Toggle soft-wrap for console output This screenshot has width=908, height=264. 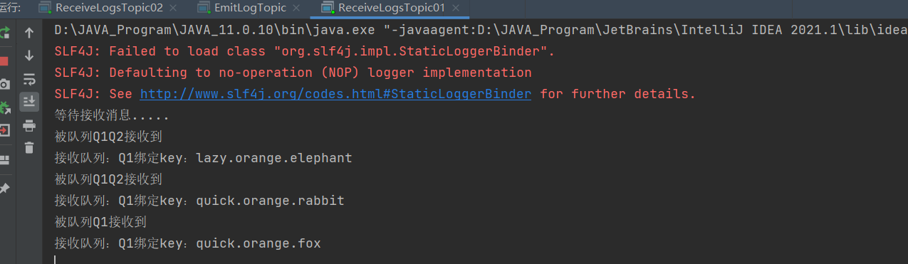pyautogui.click(x=29, y=78)
